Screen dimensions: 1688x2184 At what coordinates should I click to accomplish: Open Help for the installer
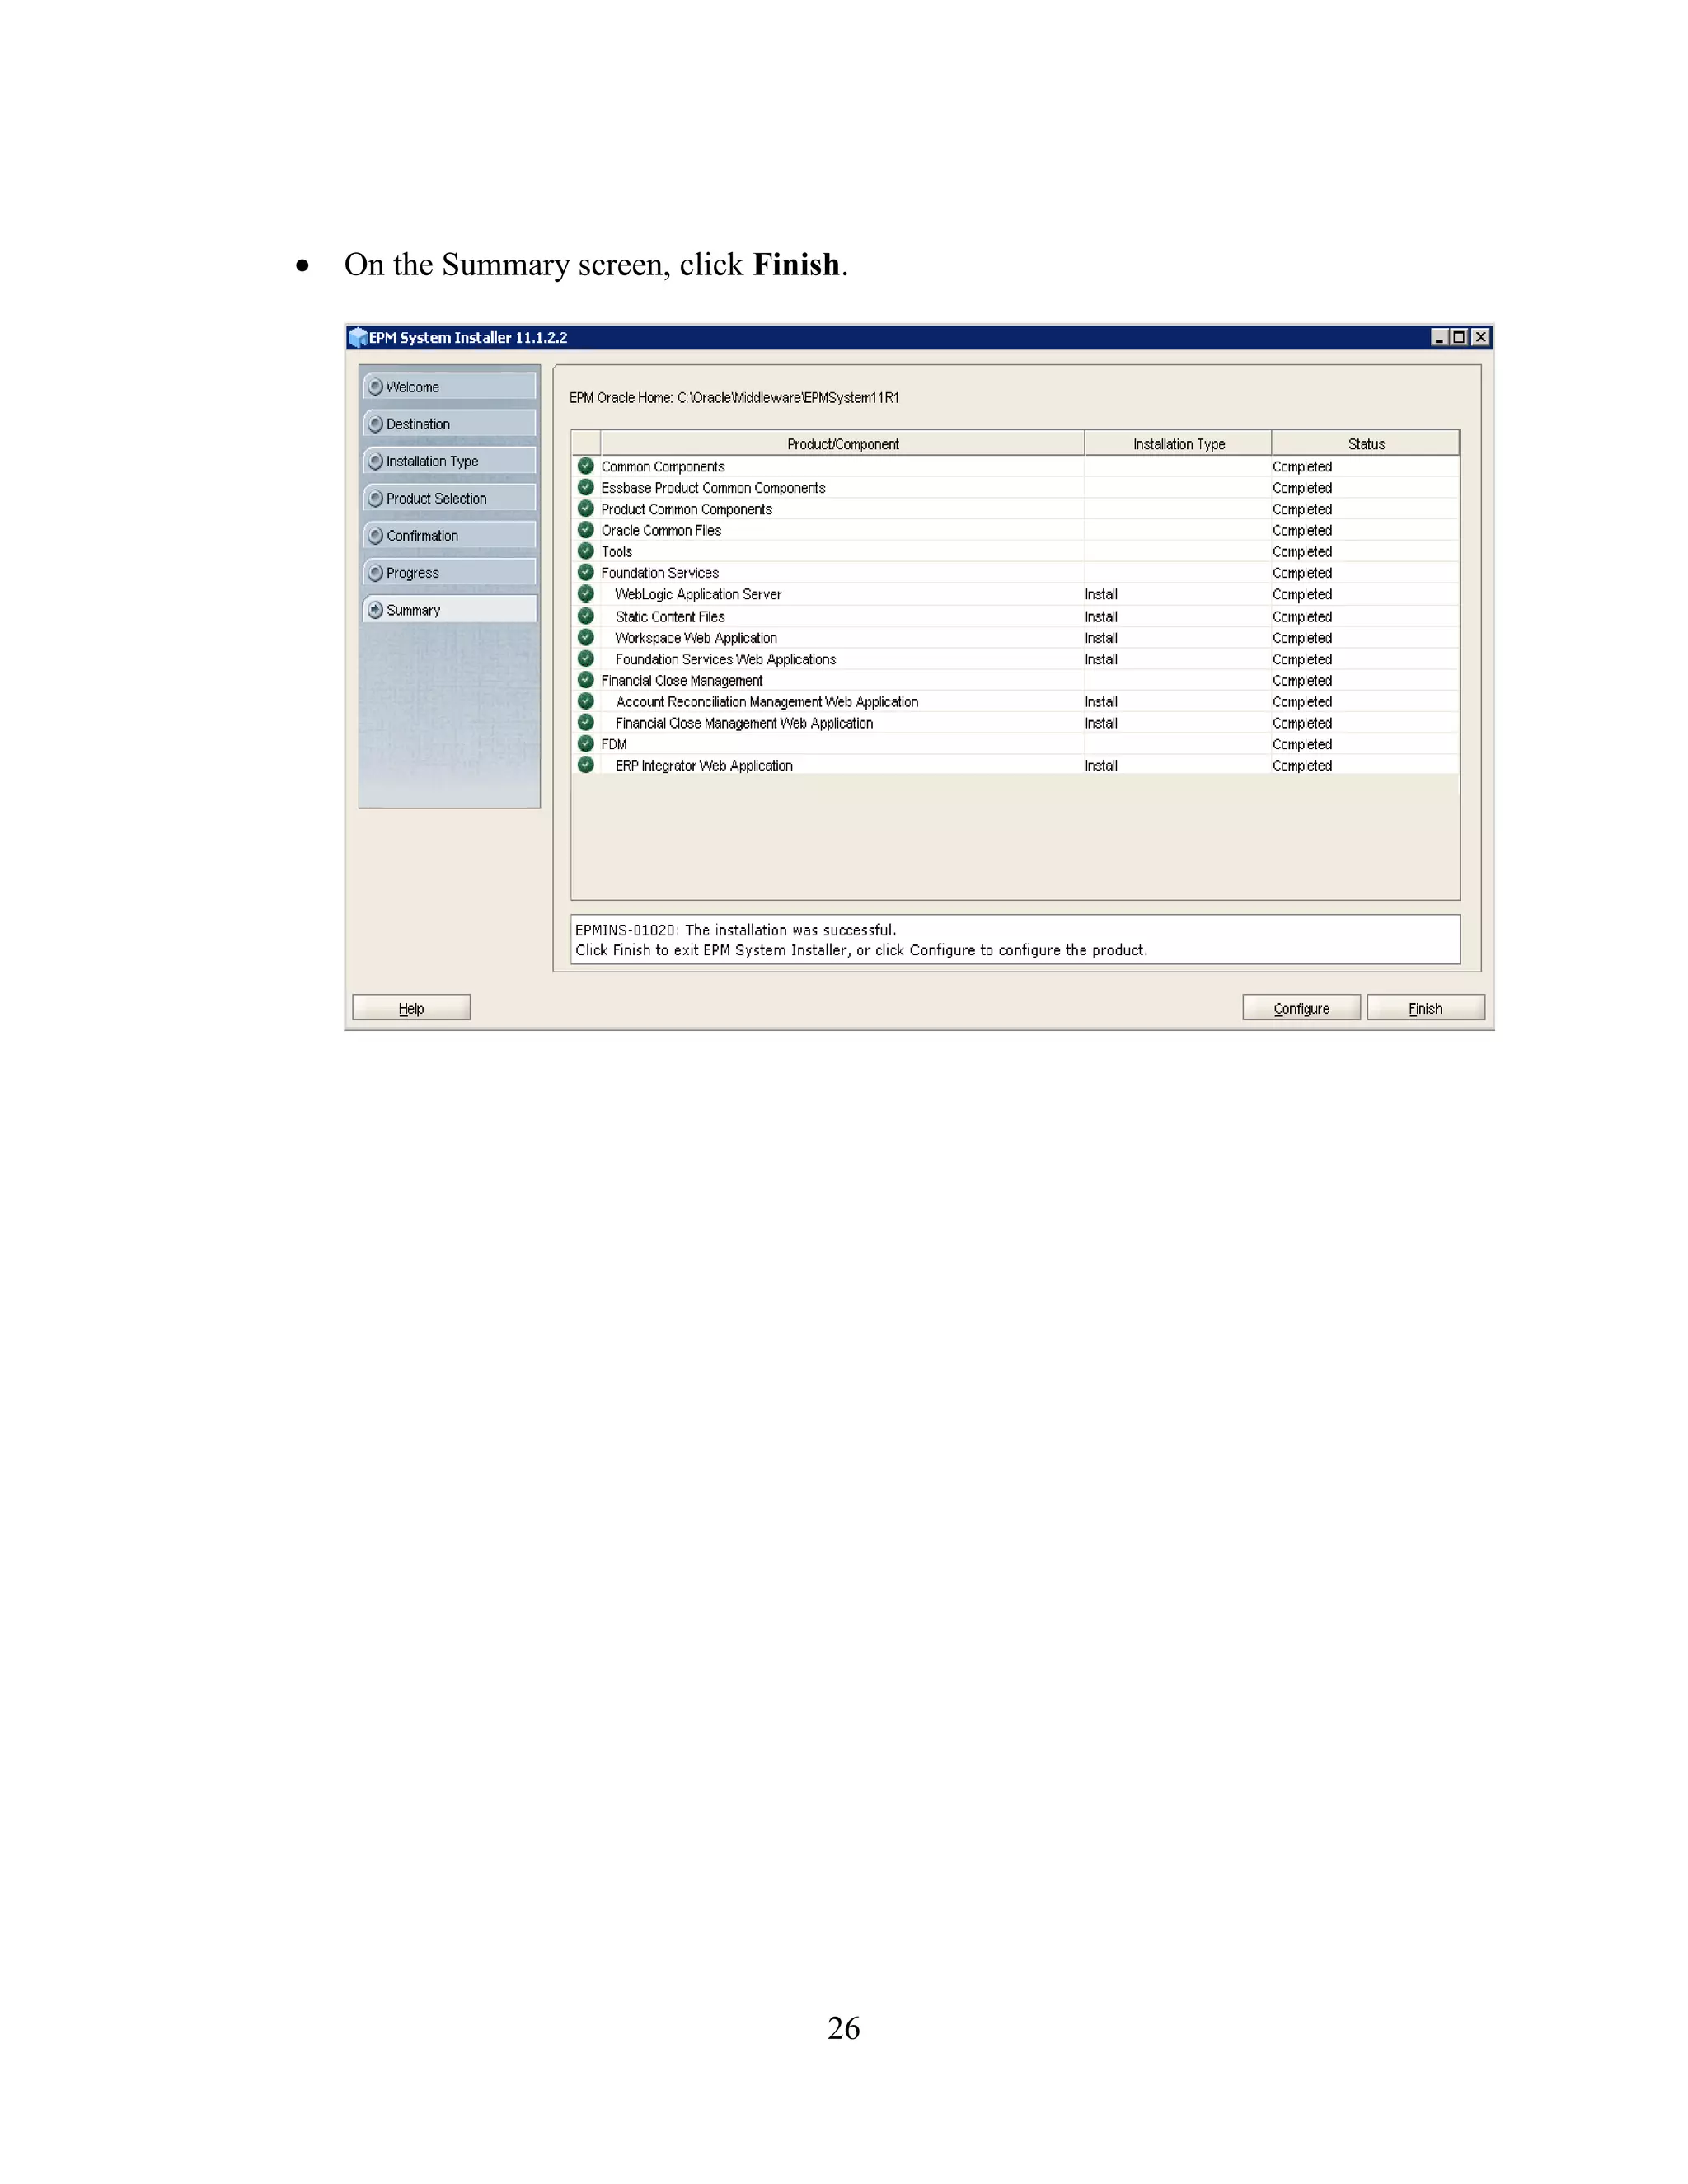pos(411,1008)
